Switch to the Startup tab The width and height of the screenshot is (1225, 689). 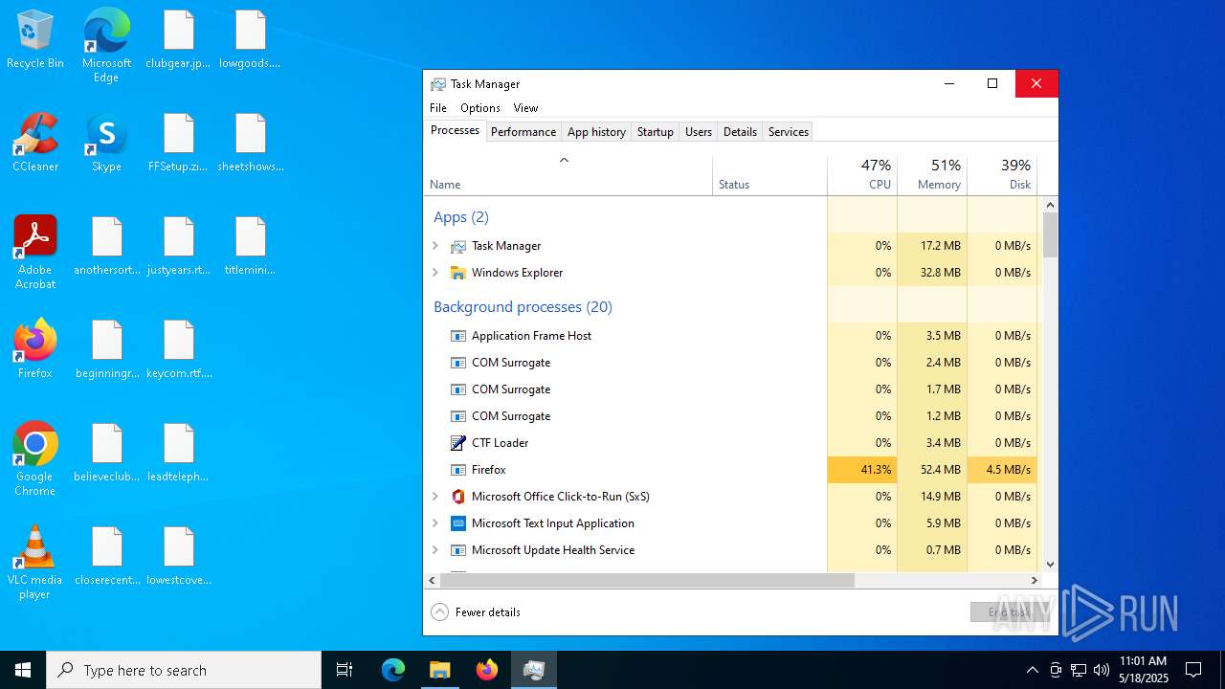(656, 132)
